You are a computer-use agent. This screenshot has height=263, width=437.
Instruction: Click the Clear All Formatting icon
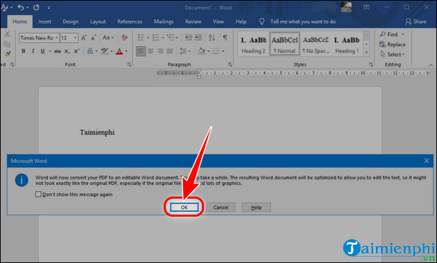(125, 37)
